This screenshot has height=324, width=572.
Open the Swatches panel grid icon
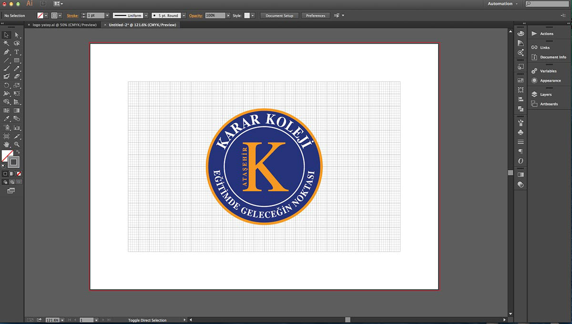(521, 80)
